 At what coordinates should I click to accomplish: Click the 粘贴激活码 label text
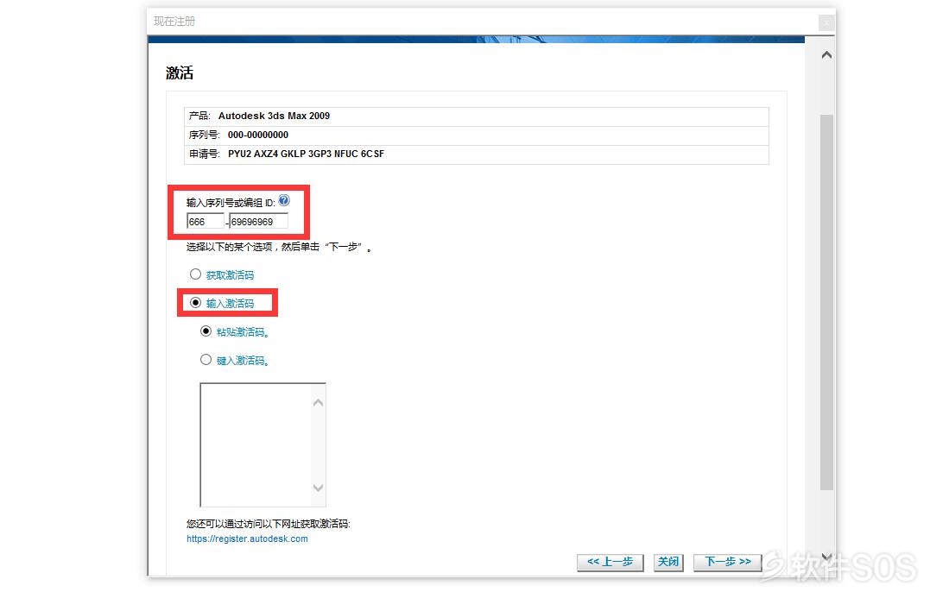243,332
